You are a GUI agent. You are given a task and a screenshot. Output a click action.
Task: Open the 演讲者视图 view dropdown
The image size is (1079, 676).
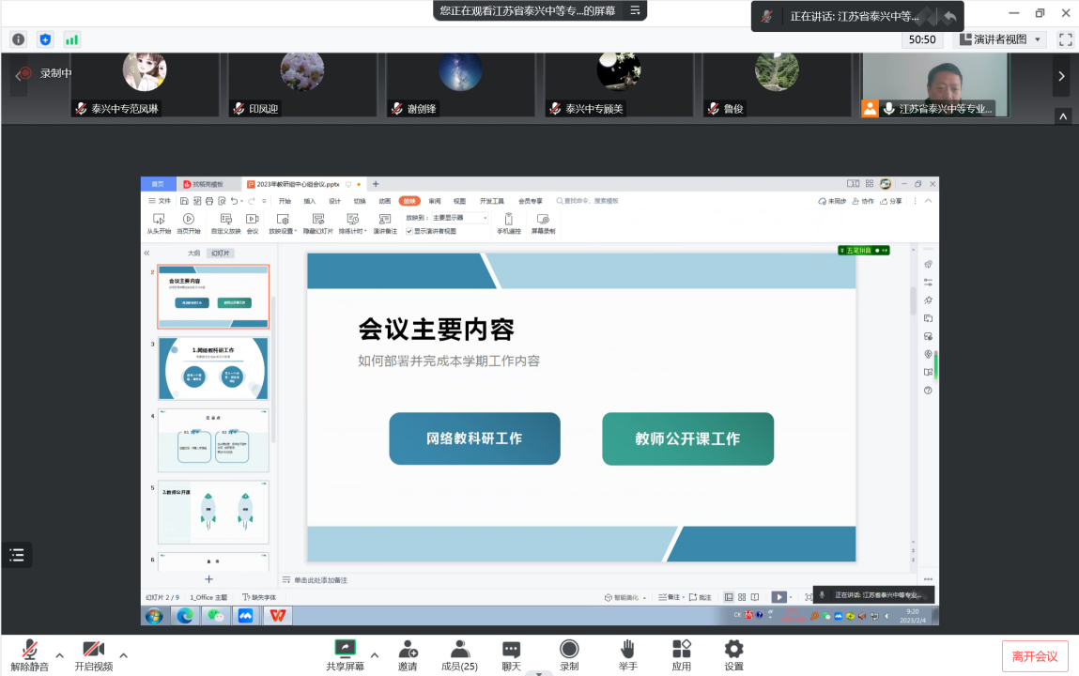pyautogui.click(x=1000, y=39)
